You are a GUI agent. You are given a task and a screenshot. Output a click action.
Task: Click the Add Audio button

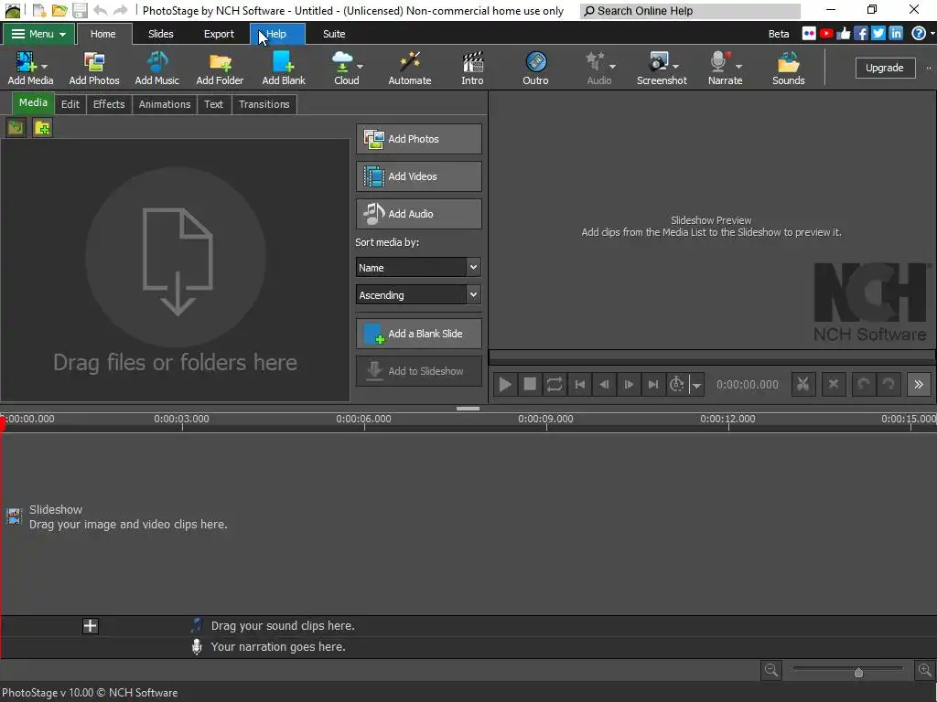coord(419,214)
